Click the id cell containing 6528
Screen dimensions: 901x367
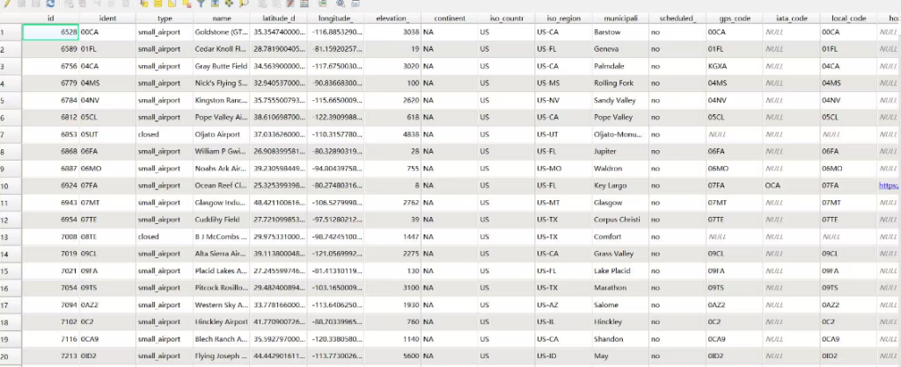pos(50,32)
